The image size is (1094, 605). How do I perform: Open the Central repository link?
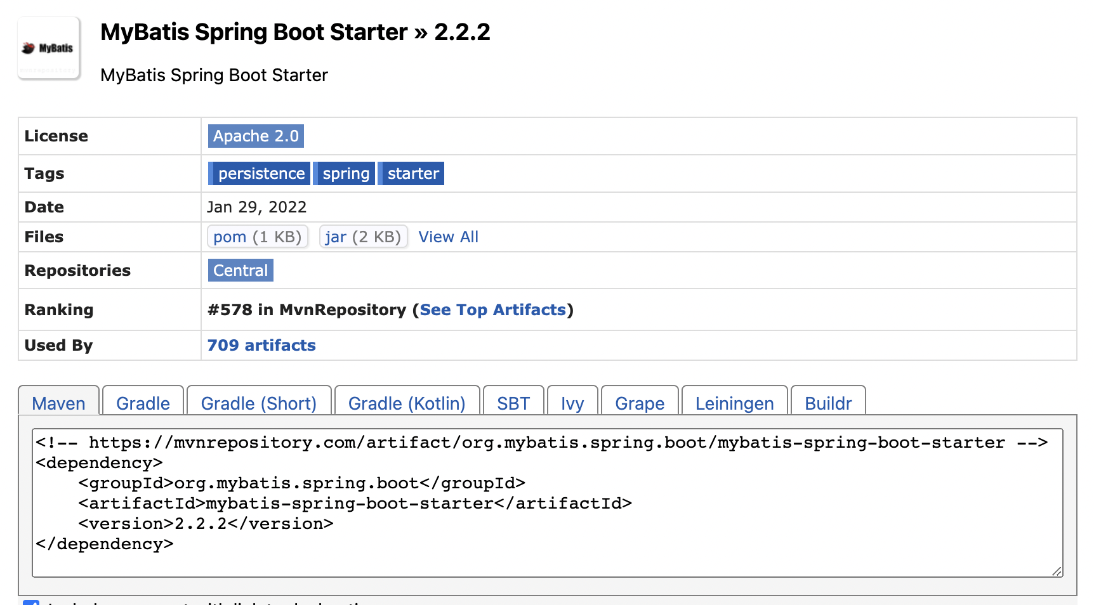(241, 271)
